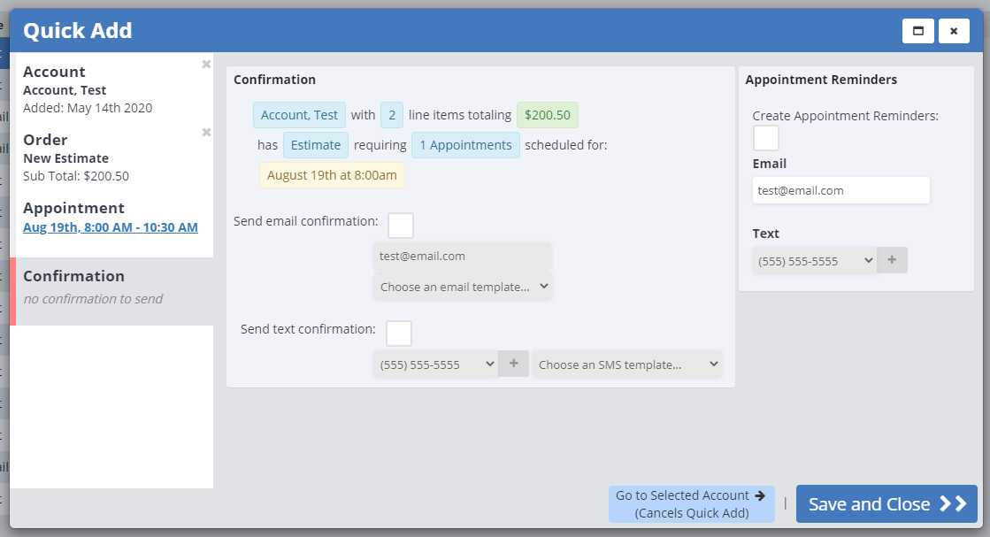Image resolution: width=990 pixels, height=537 pixels.
Task: Click the reminder Email input field
Action: pyautogui.click(x=840, y=190)
